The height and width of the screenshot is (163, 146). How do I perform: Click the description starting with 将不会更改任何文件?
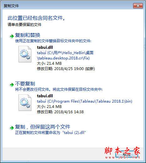coord(59,89)
